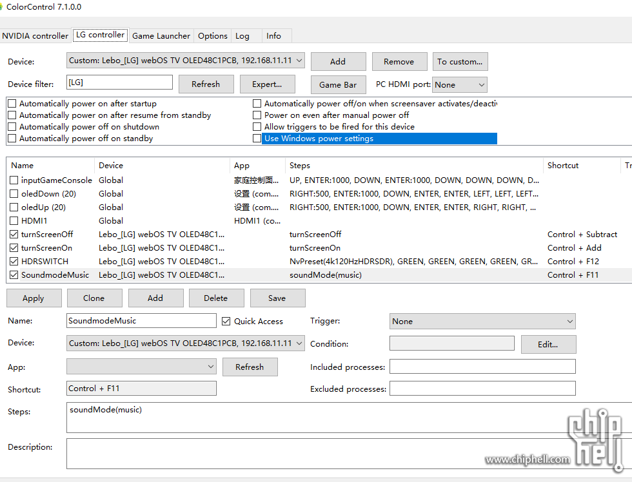The image size is (632, 482).
Task: Check the HDMI1 preset checkbox
Action: pyautogui.click(x=14, y=220)
